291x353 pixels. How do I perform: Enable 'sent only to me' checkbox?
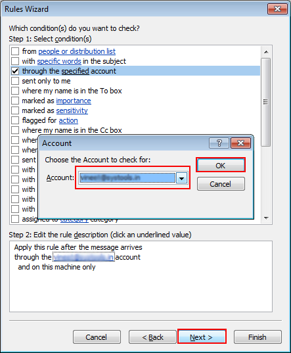tap(15, 81)
